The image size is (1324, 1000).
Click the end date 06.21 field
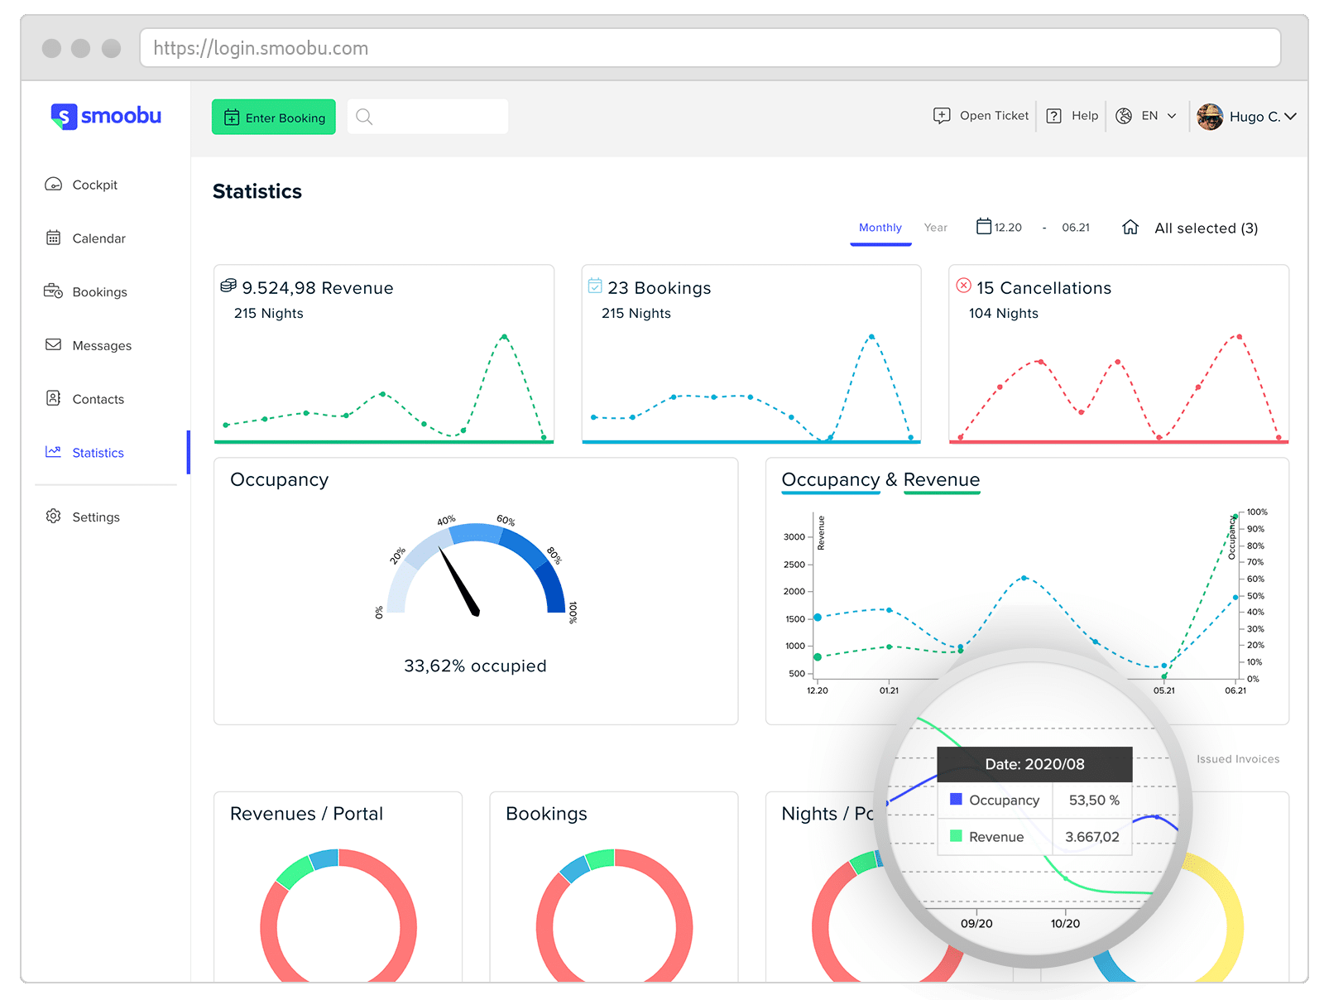click(1076, 228)
